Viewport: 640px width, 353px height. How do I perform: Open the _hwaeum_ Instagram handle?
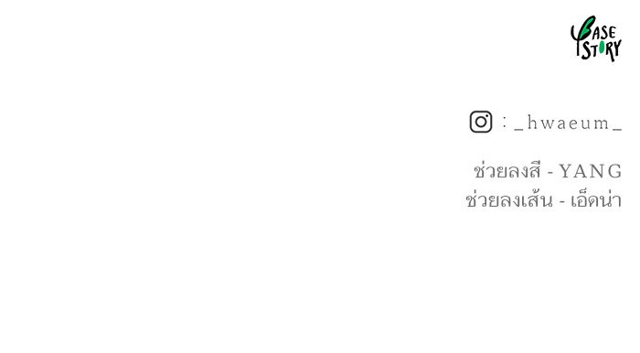tap(568, 123)
